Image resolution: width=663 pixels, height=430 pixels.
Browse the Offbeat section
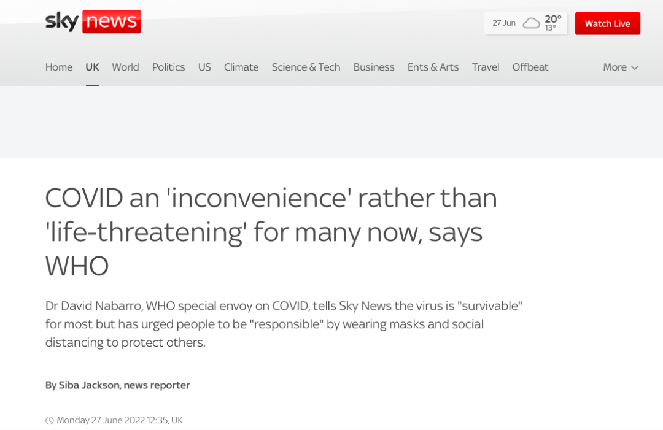point(530,67)
